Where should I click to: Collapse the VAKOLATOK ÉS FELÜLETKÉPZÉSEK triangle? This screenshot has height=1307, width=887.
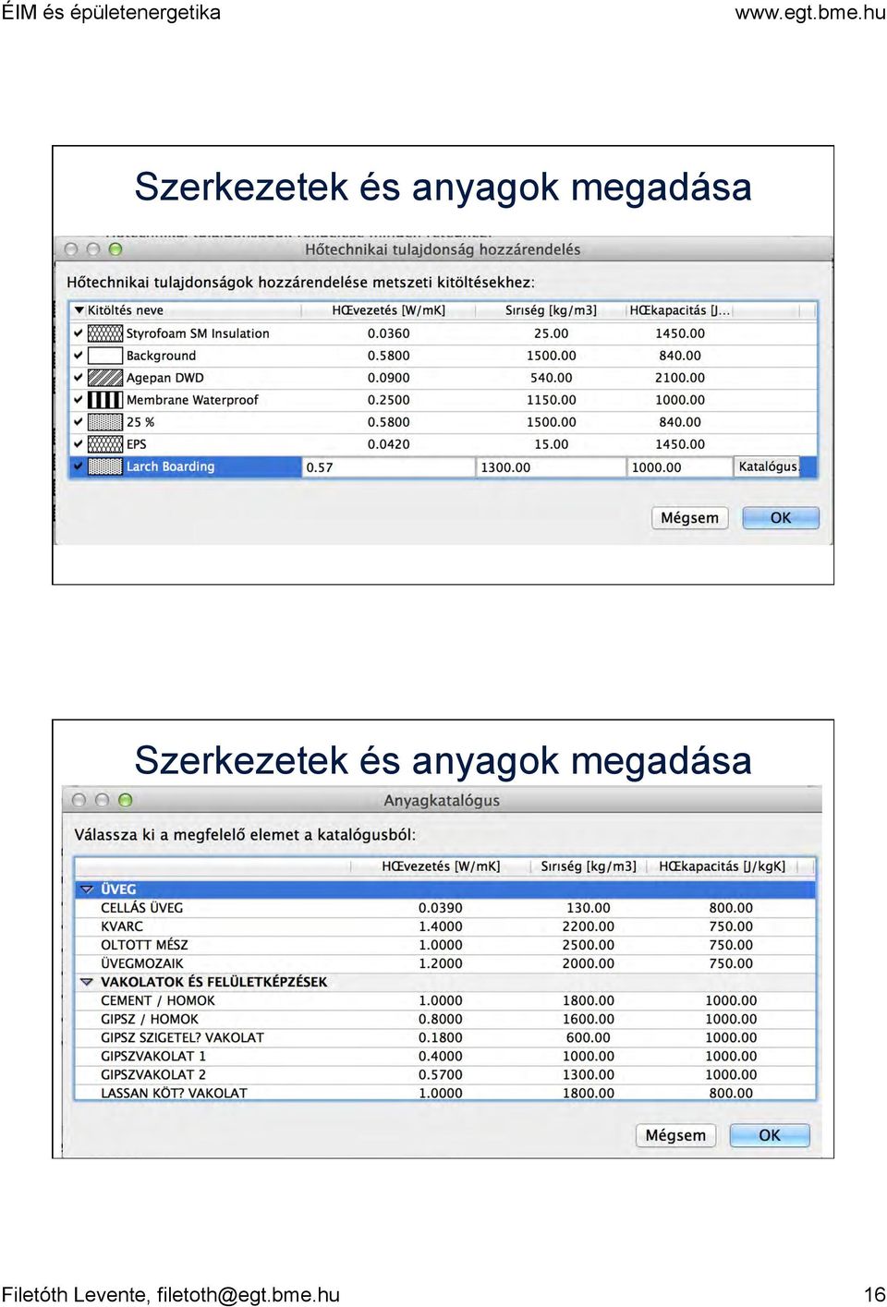87,982
